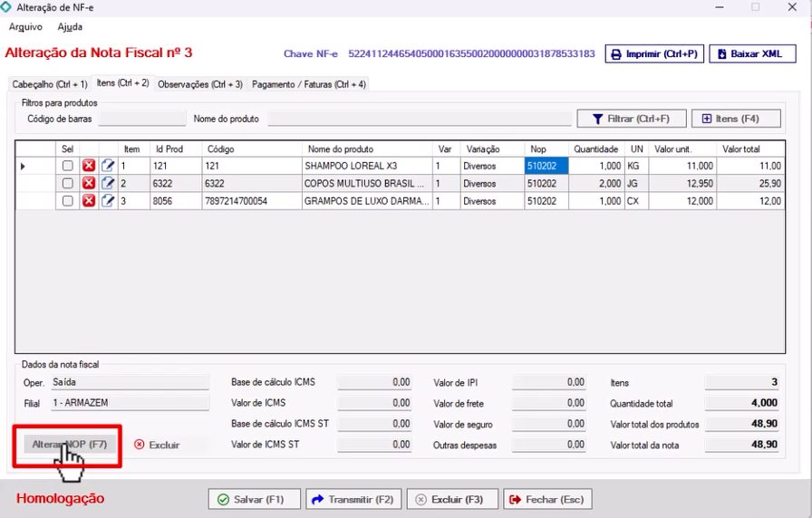Click the Filtrar (Ctrl+F) button
The image size is (812, 518).
click(631, 119)
